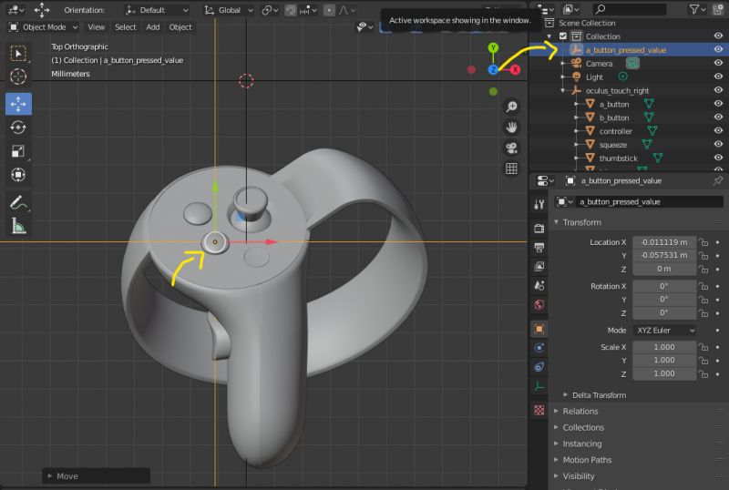Viewport: 729px width, 490px height.
Task: Open the Object Constraints tab
Action: click(x=539, y=367)
